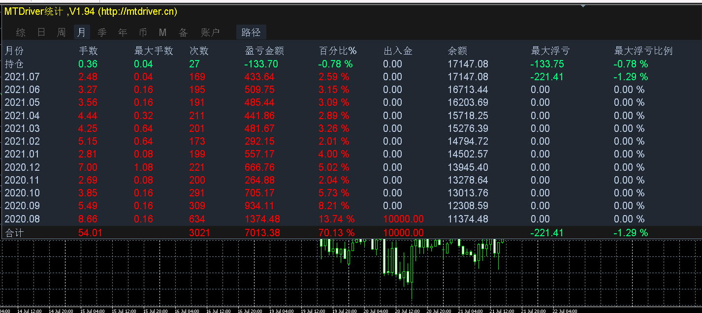Open the 币 currency tab

[x=143, y=32]
